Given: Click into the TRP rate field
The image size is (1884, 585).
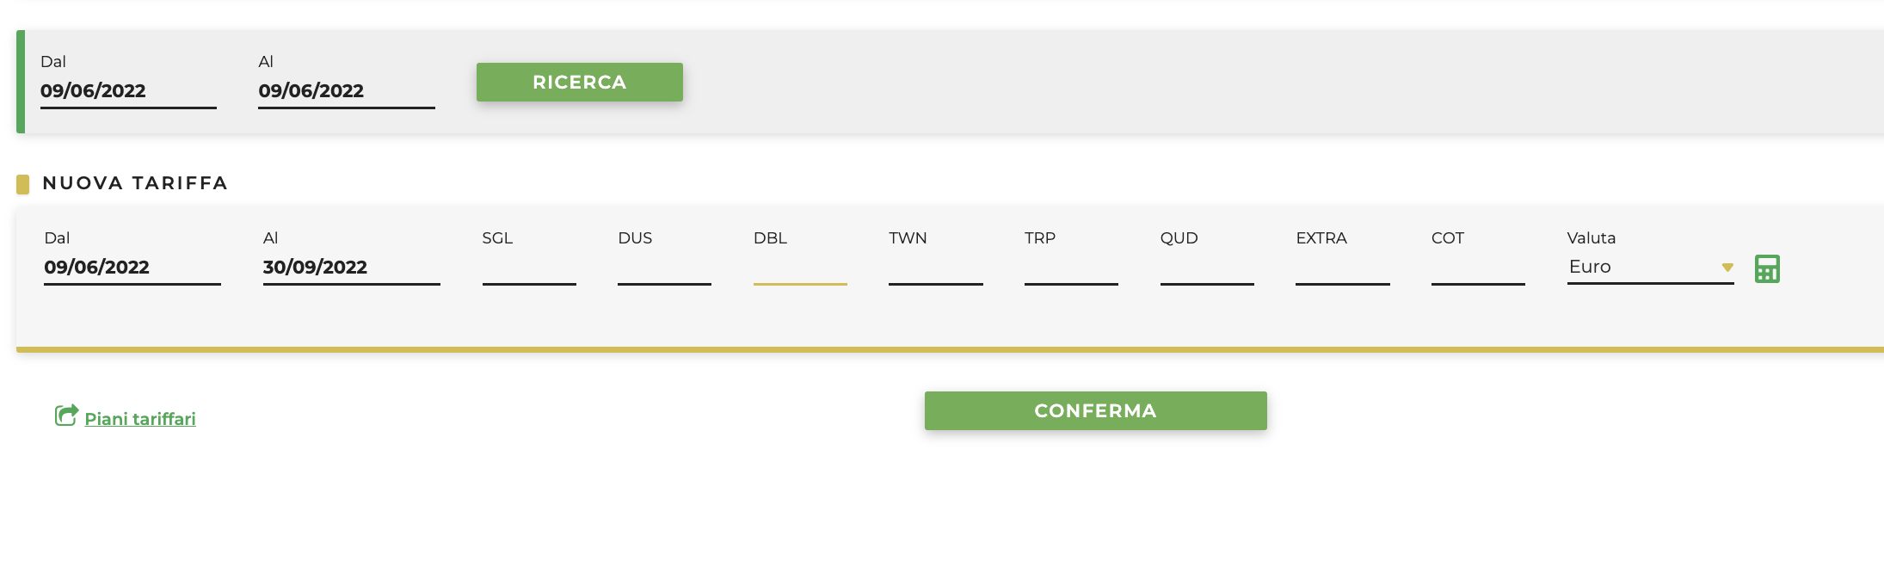Looking at the screenshot, I should pos(1071,269).
